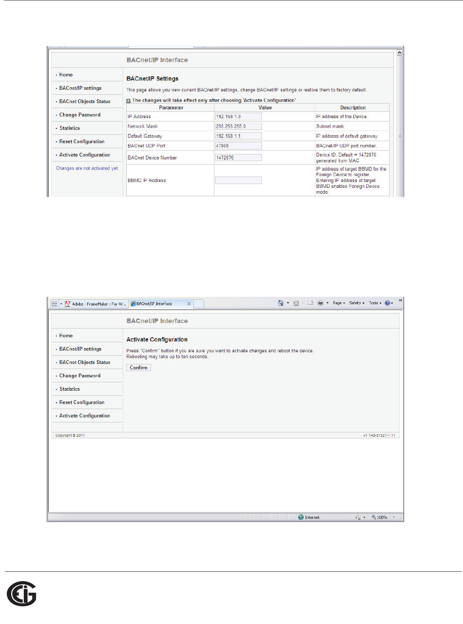Viewport: 463px width, 624px height.
Task: Click the 'Description' column header
Action: click(353, 108)
